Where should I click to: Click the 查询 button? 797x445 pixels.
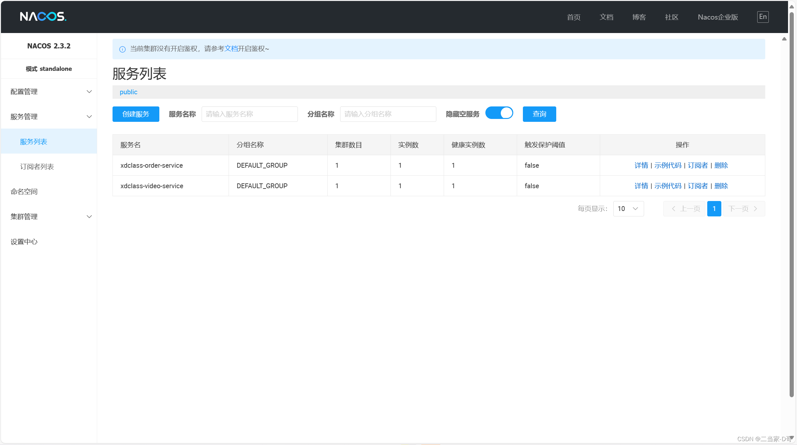[539, 114]
